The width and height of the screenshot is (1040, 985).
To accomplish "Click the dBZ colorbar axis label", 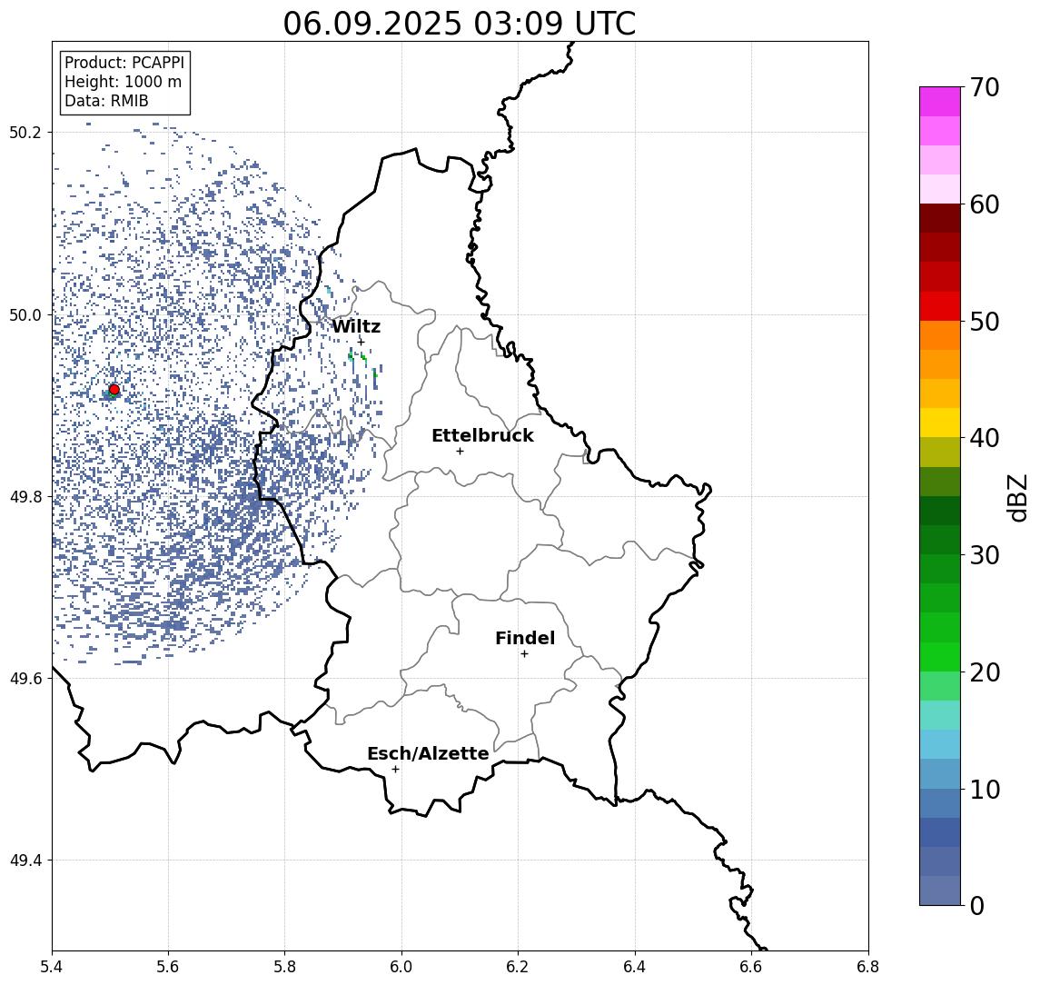I will [x=1017, y=497].
